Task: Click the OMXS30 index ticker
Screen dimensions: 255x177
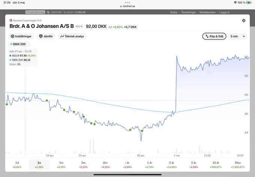Action: tap(56, 12)
